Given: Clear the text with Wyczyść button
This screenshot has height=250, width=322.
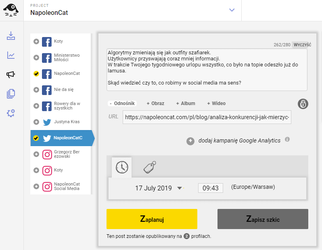Looking at the screenshot, I should tap(302, 45).
